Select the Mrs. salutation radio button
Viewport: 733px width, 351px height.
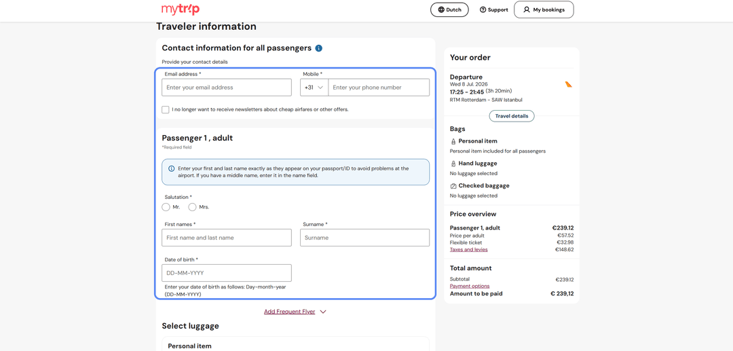192,207
